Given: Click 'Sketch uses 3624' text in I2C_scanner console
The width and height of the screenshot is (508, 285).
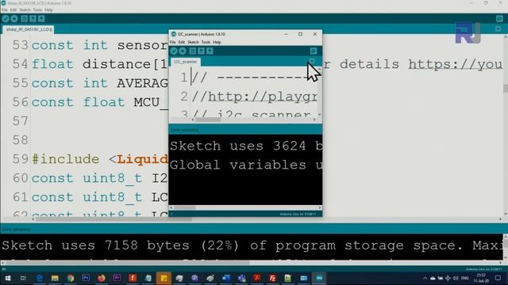Looking at the screenshot, I should pos(238,146).
